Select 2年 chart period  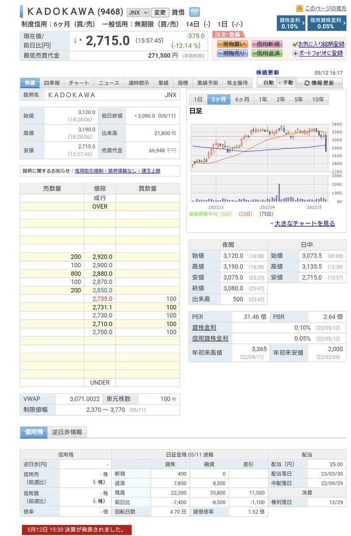(281, 99)
